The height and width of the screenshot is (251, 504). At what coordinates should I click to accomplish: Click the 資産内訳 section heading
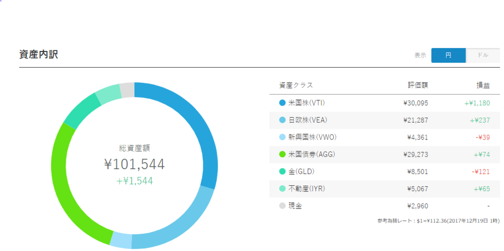pos(38,55)
